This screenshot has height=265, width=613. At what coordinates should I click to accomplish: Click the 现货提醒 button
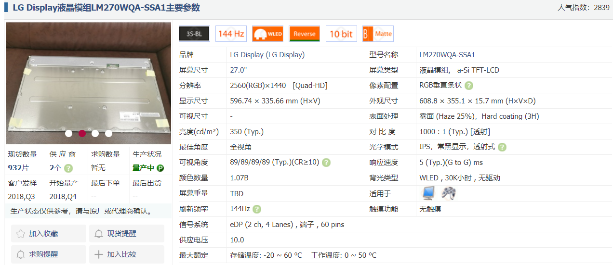point(127,234)
